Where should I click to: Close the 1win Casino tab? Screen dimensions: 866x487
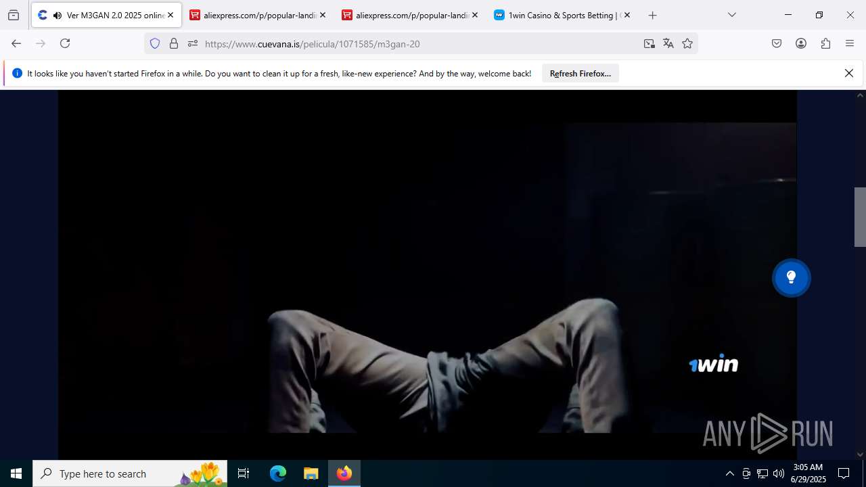[x=627, y=15]
